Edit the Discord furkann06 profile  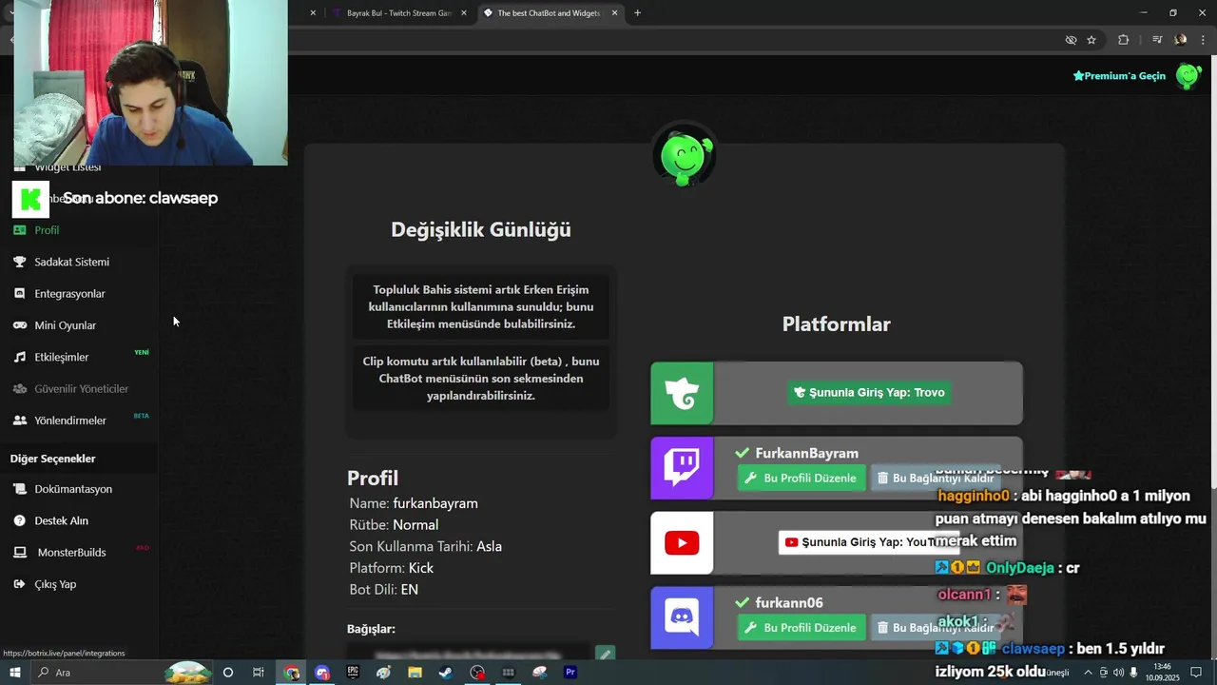point(802,627)
